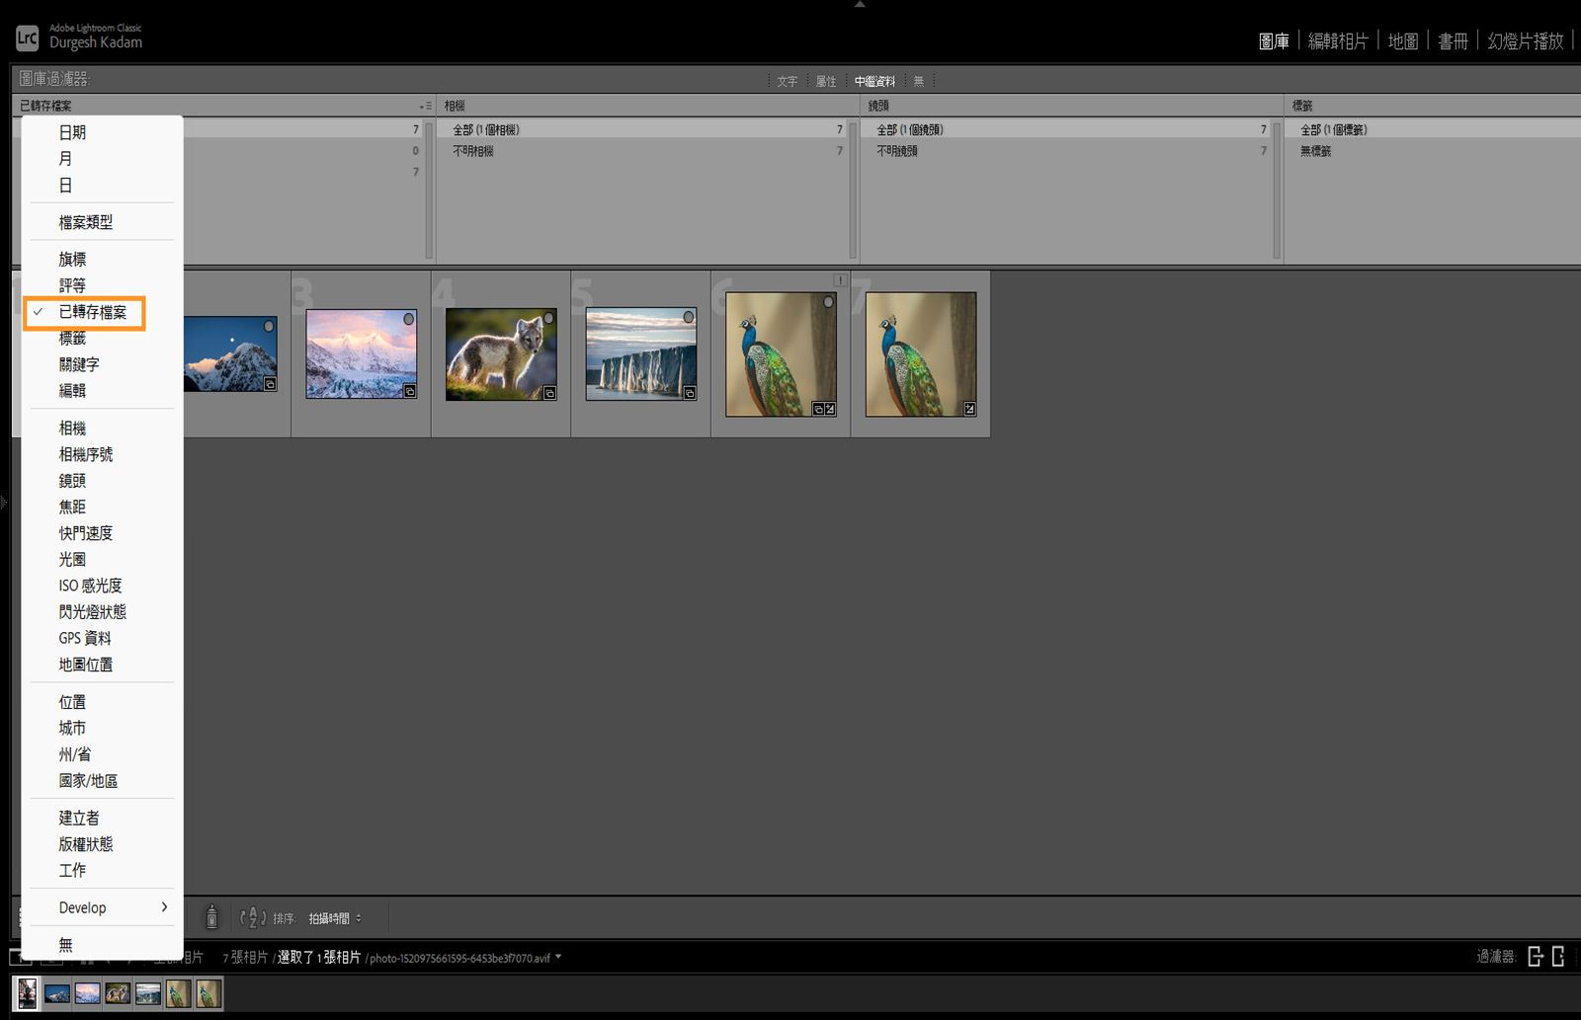
Task: Select the 文字 library filter
Action: click(x=788, y=81)
